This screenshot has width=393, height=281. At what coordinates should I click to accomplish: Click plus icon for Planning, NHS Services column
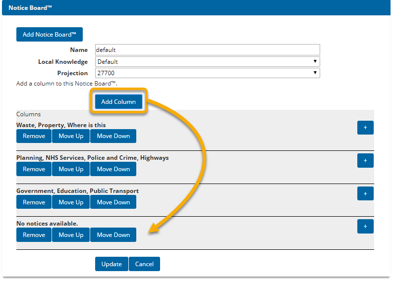tap(365, 161)
